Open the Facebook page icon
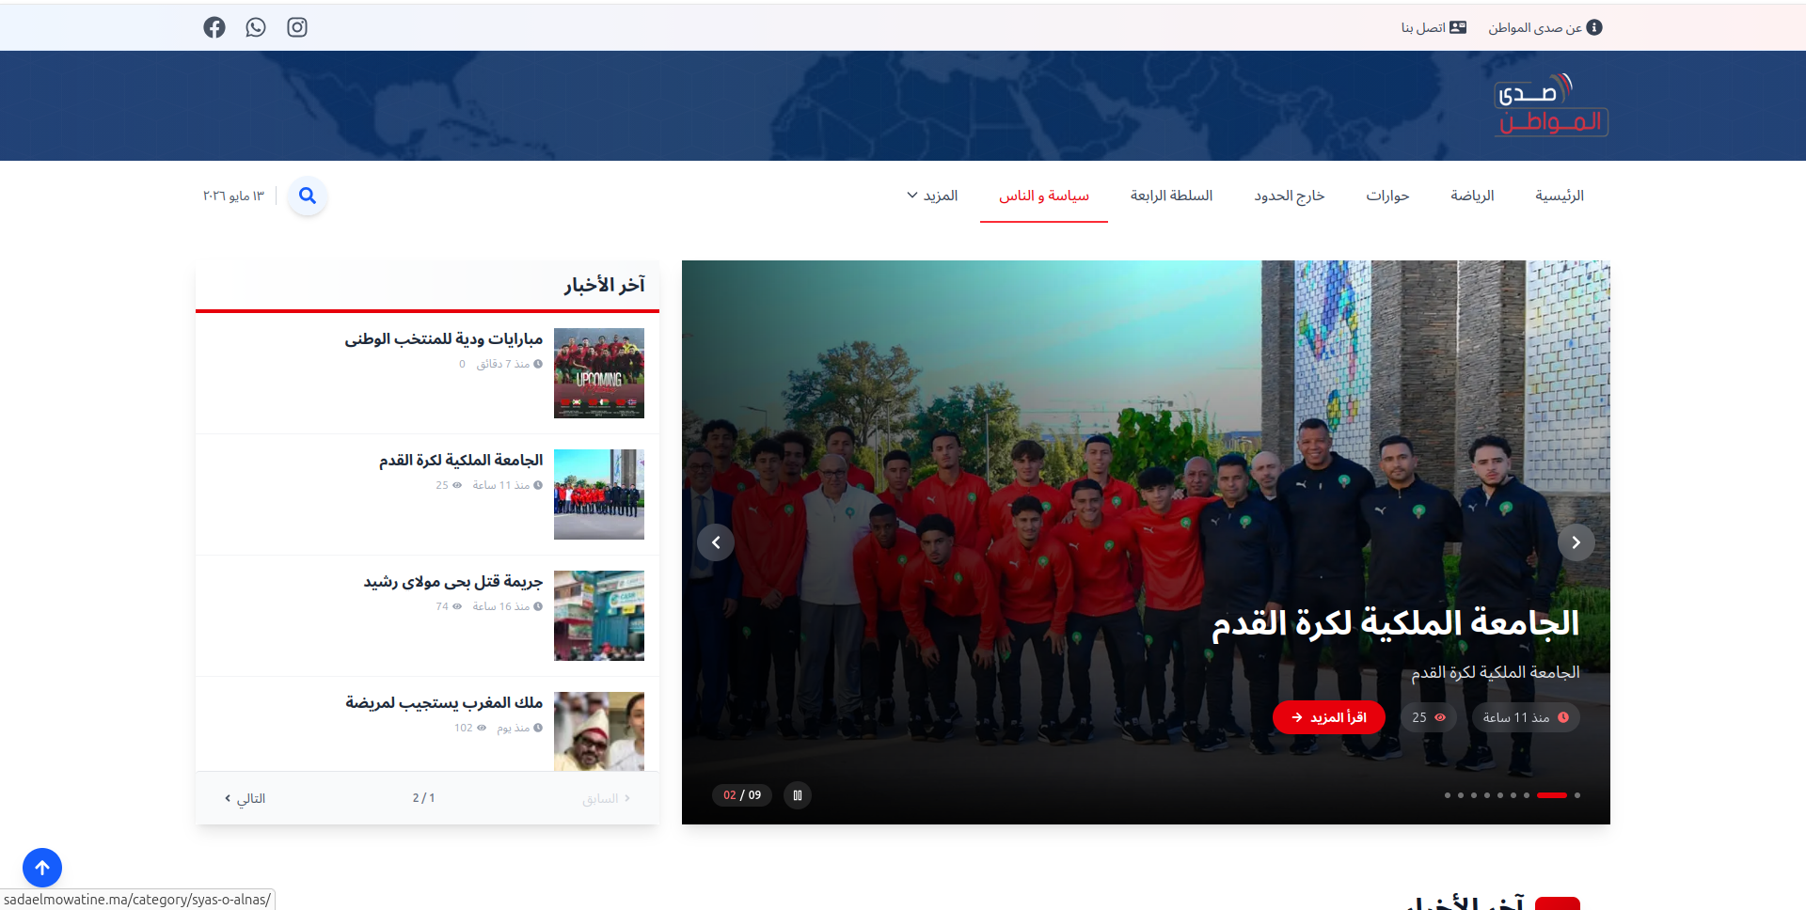 pos(214,27)
